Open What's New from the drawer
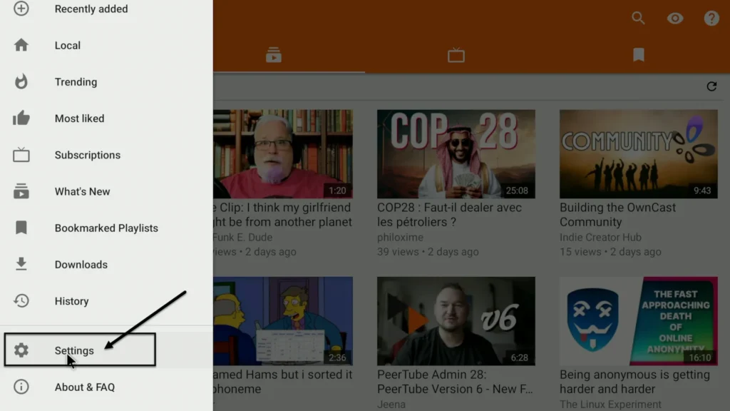This screenshot has width=730, height=411. [107, 191]
